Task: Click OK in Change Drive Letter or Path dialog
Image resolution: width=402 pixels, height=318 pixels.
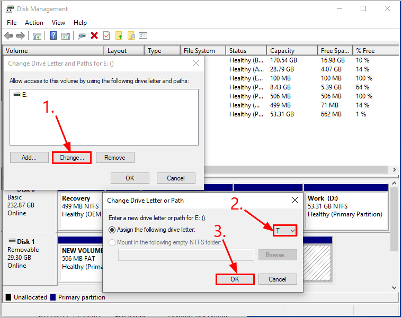Action: [x=235, y=279]
